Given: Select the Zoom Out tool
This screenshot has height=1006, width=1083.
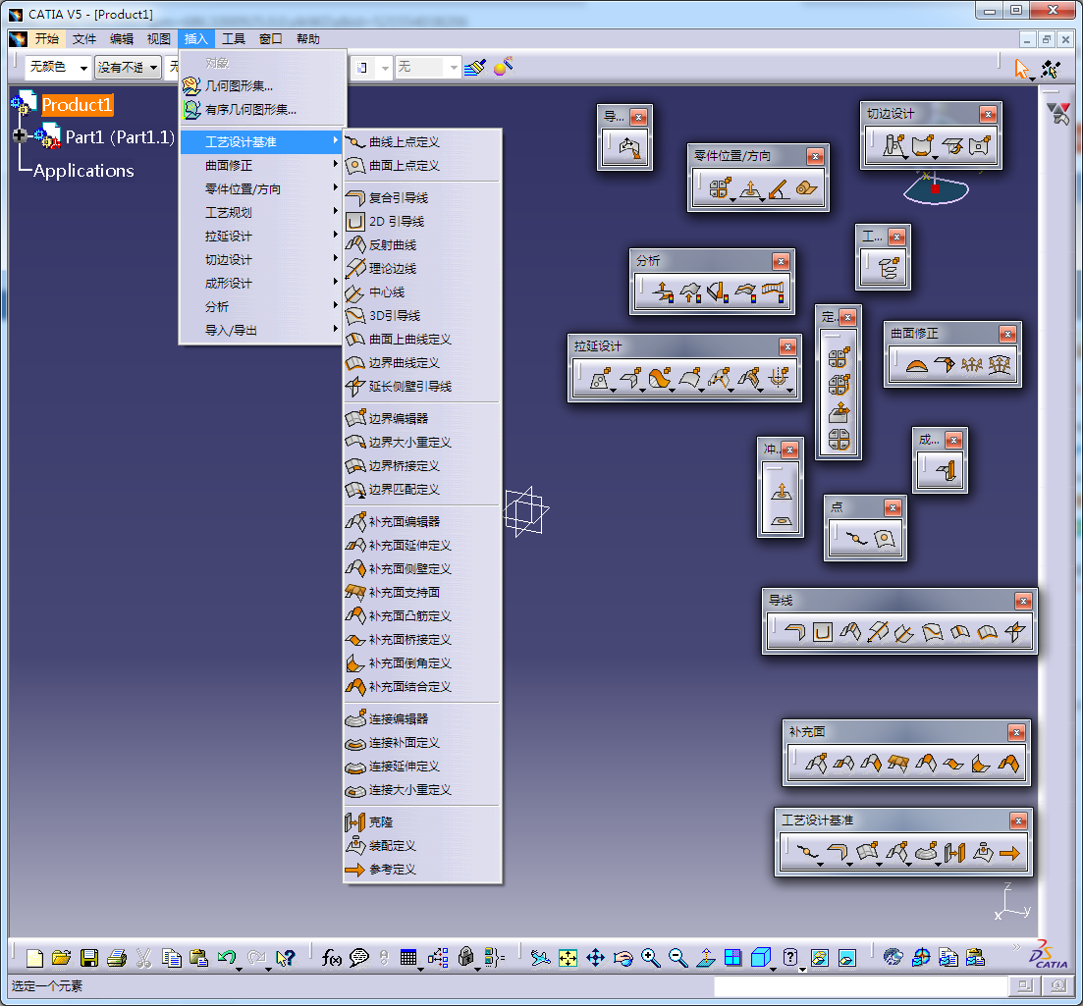Looking at the screenshot, I should [677, 956].
